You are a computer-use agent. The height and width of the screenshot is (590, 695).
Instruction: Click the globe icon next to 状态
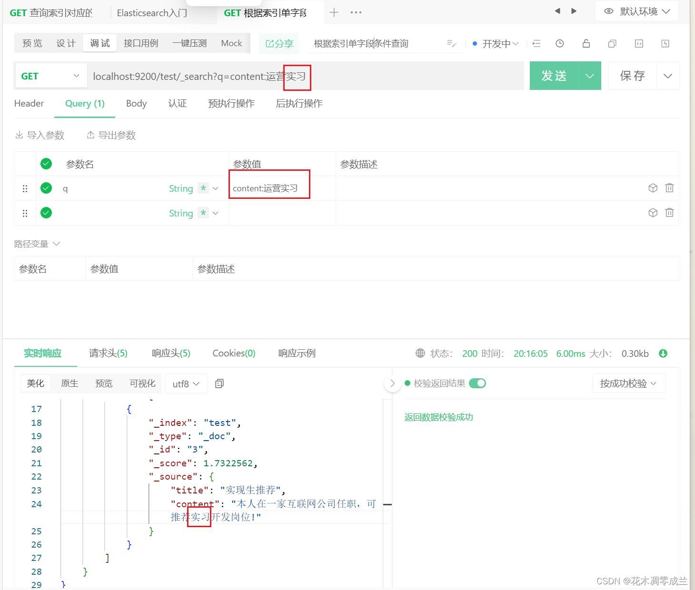click(420, 354)
